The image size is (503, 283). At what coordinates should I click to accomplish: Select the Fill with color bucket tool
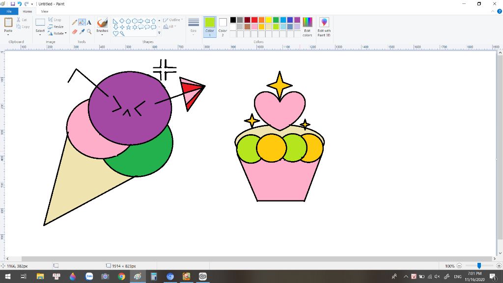point(82,22)
